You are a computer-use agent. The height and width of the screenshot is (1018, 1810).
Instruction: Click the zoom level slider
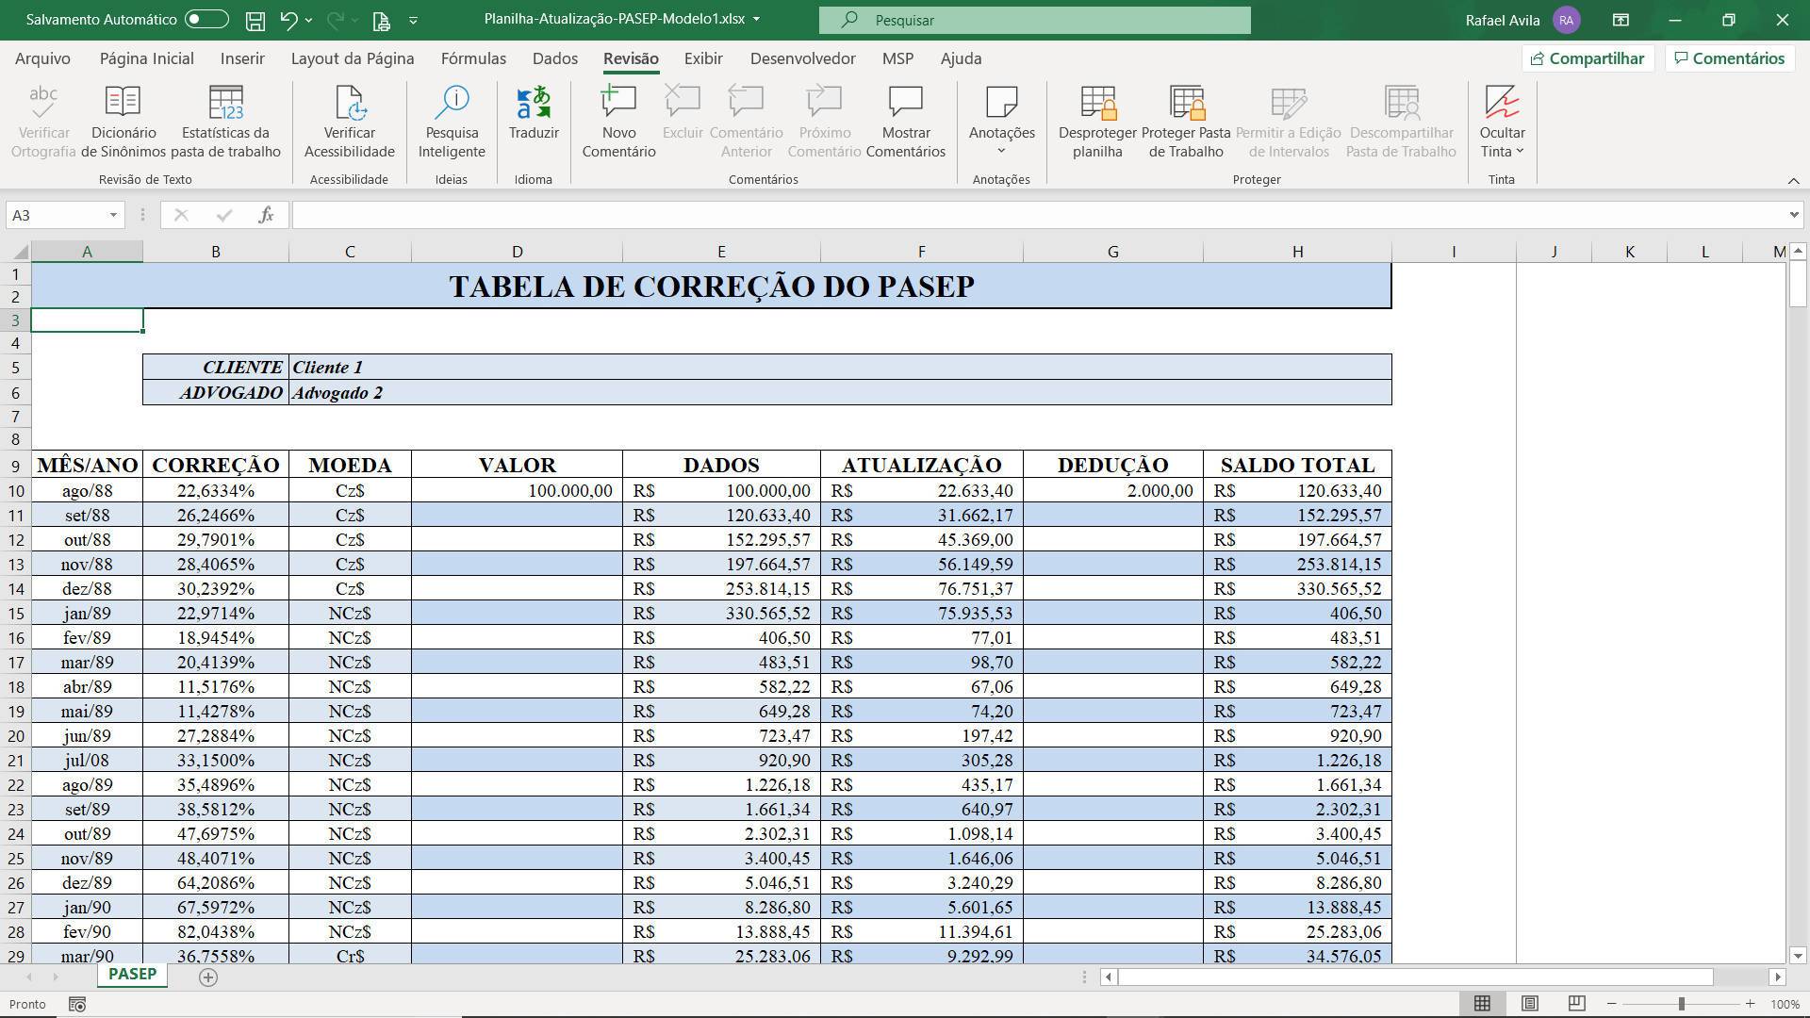coord(1681,1004)
